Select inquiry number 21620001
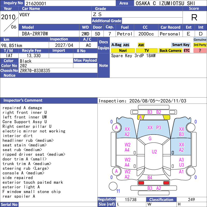Image resolution: width=207 pixels, height=207 pixels. 36,4
